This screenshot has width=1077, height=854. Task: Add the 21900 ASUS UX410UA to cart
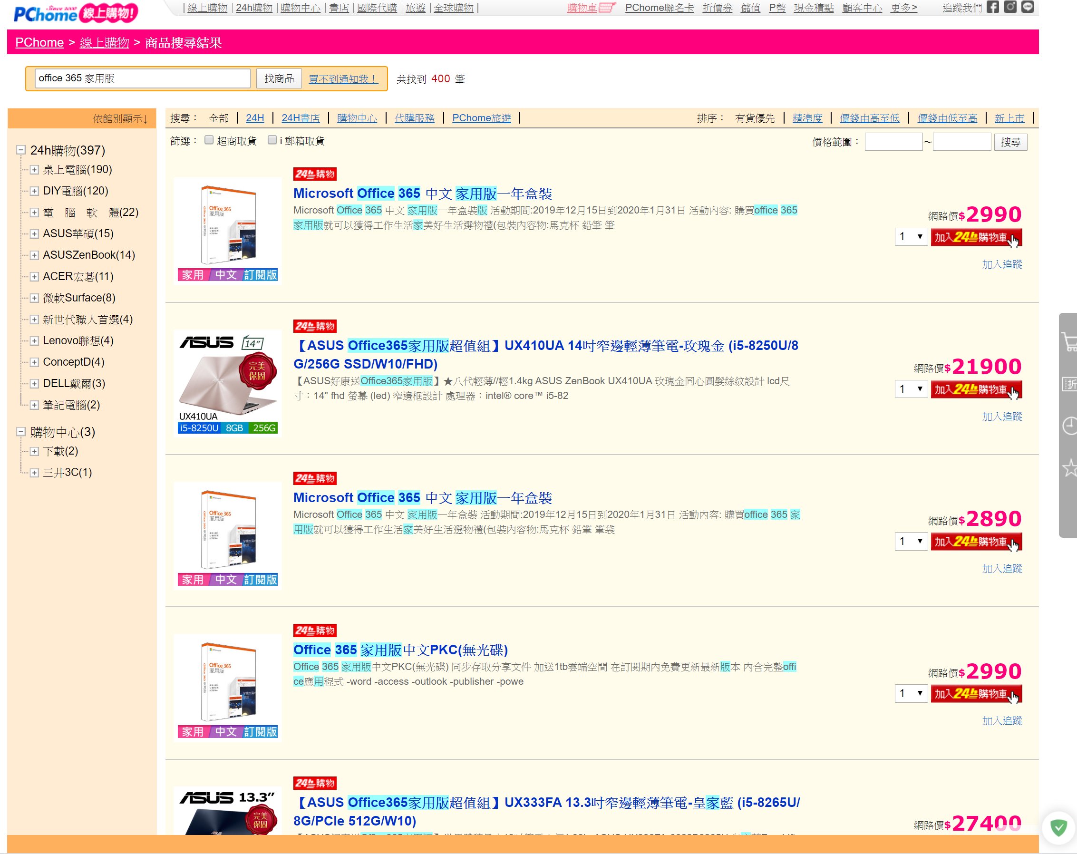pyautogui.click(x=976, y=389)
